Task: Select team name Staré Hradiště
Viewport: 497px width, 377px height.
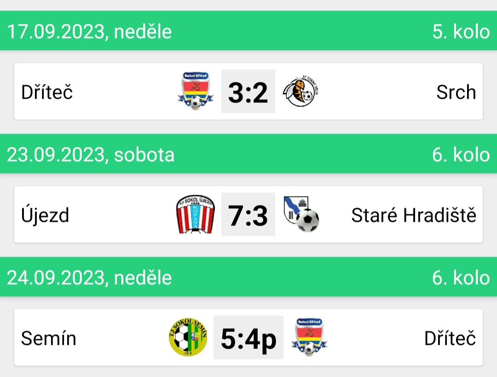Action: pyautogui.click(x=414, y=215)
